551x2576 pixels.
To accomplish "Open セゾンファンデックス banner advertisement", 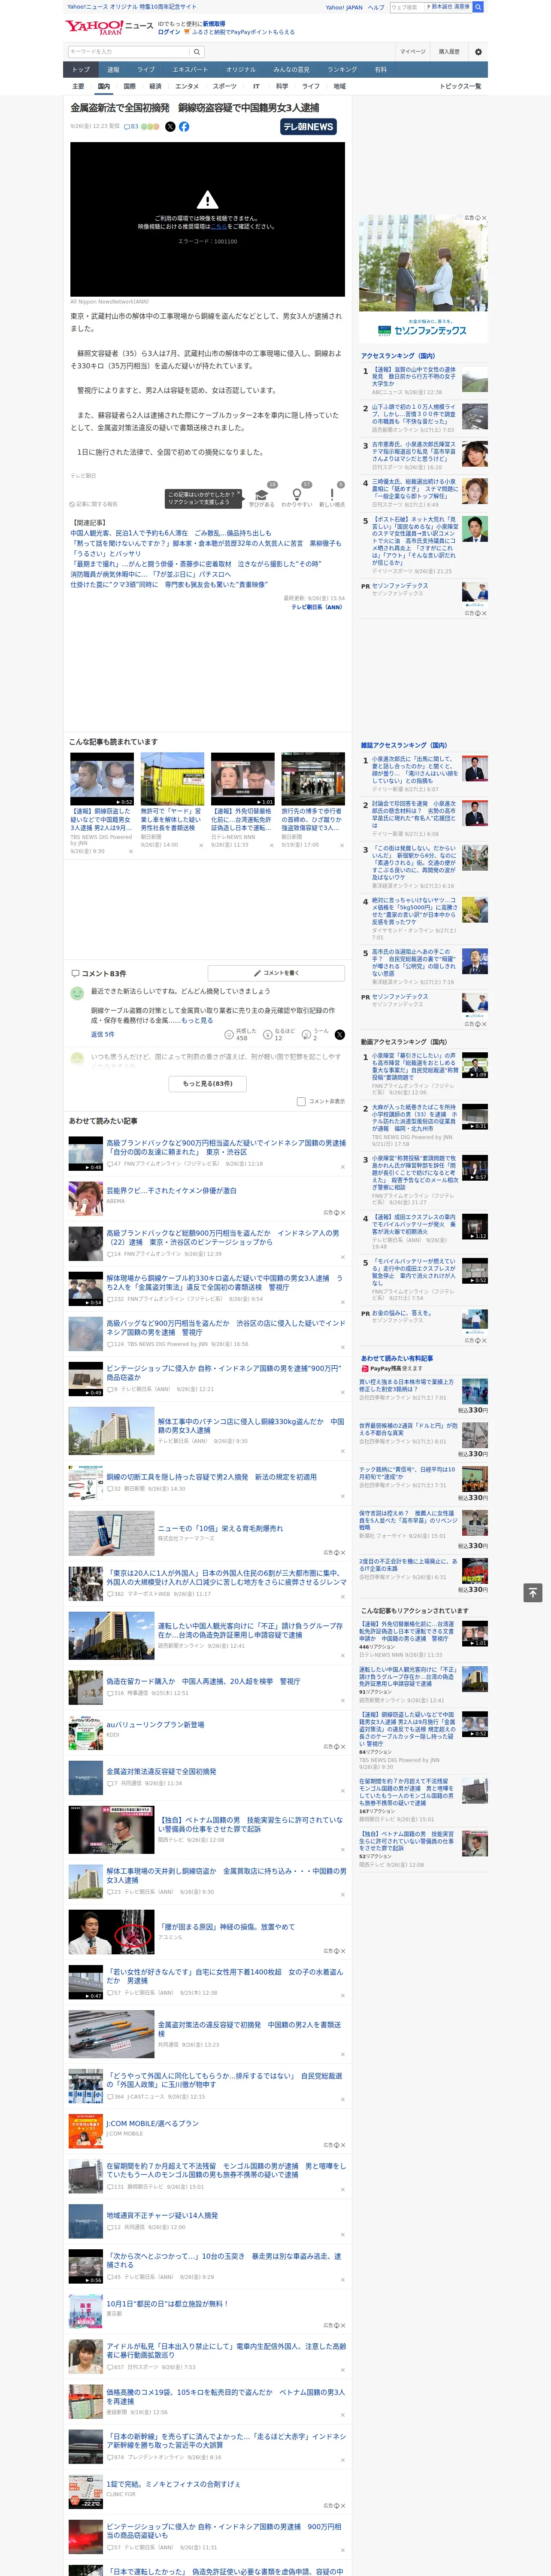I will point(424,278).
